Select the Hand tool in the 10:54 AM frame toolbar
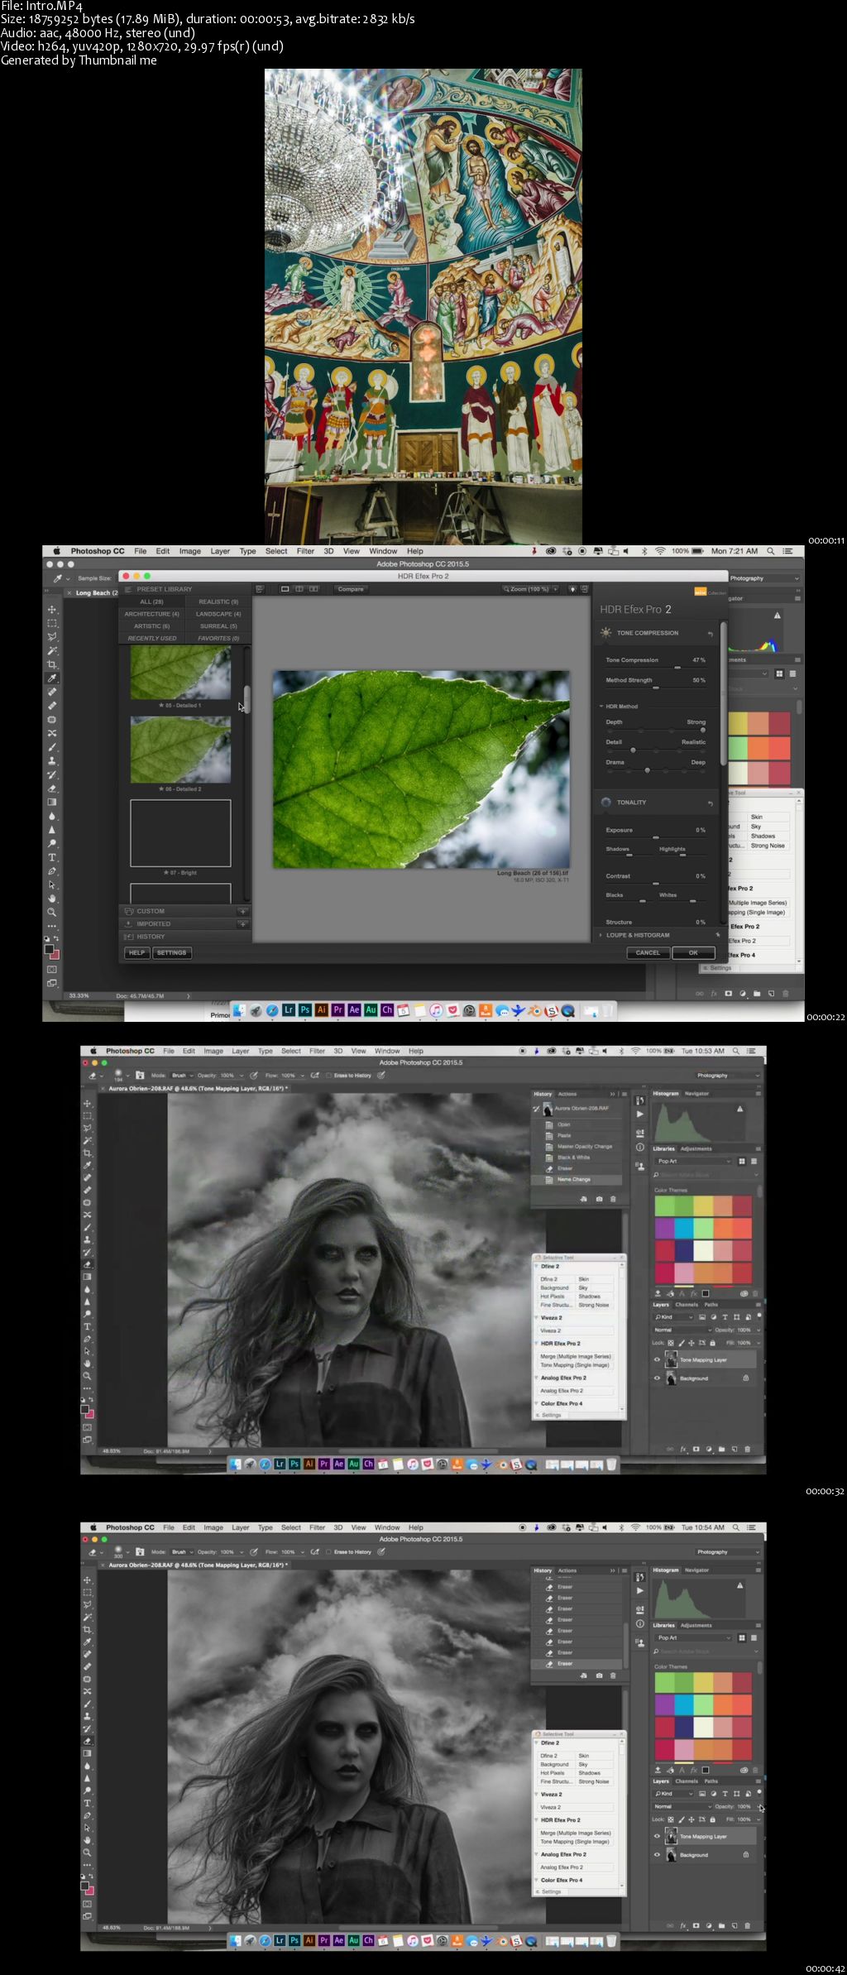 click(88, 1840)
